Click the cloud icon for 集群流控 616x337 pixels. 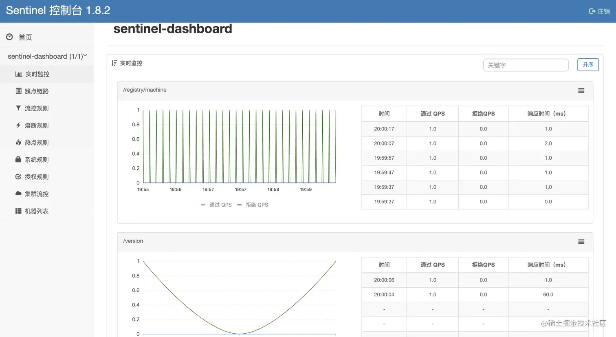coord(18,194)
